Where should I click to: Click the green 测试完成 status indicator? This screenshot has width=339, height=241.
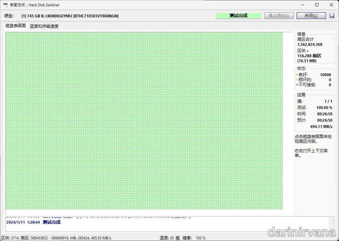(x=238, y=15)
